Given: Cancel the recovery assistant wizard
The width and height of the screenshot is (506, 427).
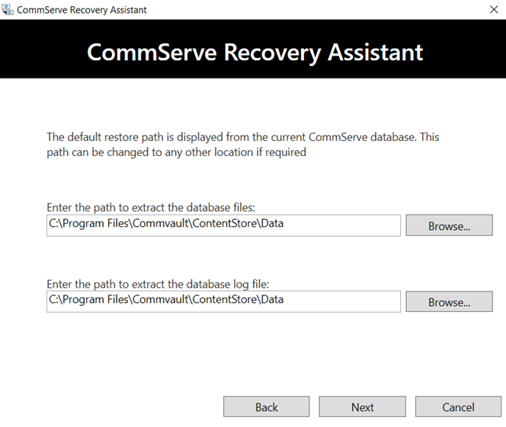Looking at the screenshot, I should click(x=458, y=406).
